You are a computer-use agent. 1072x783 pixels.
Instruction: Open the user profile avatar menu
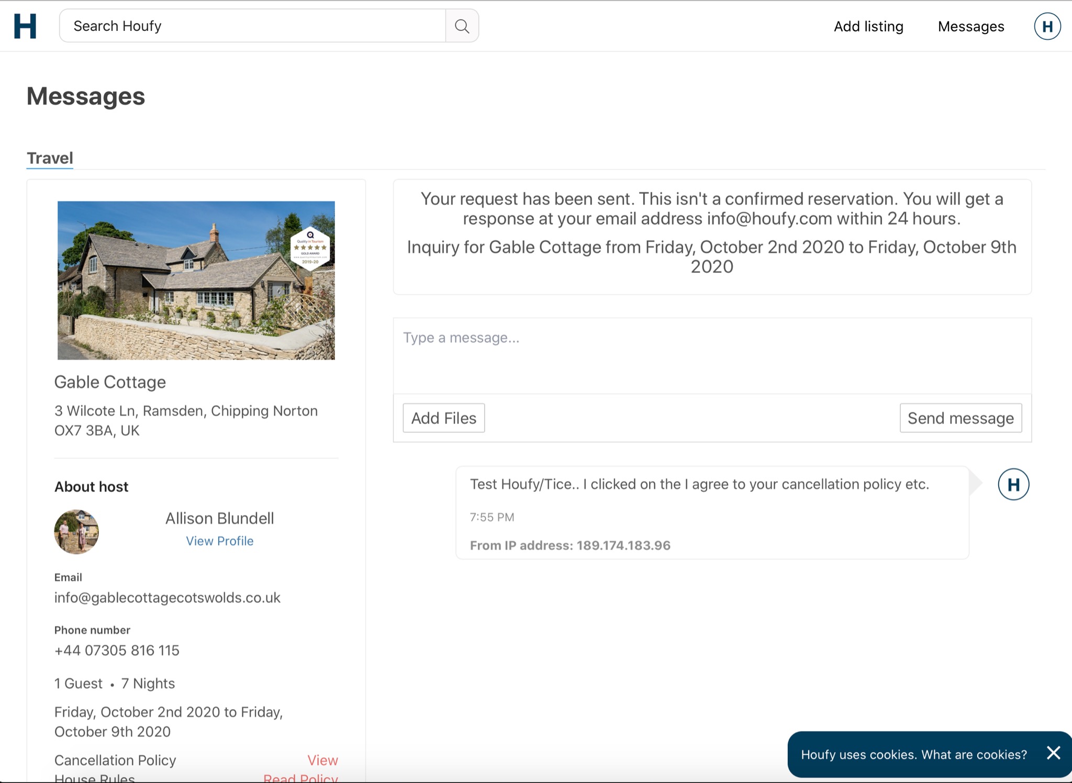1047,26
